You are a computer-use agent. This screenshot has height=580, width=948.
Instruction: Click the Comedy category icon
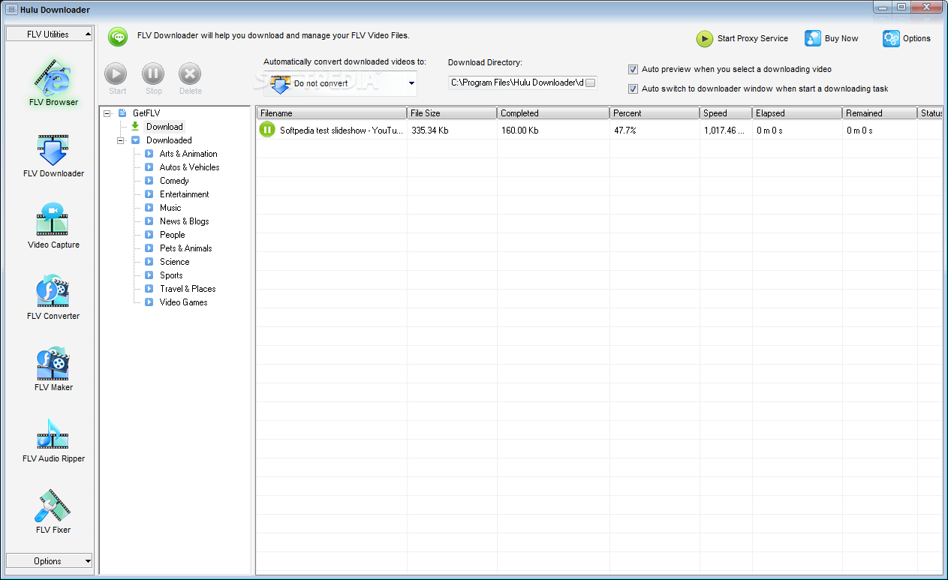149,181
